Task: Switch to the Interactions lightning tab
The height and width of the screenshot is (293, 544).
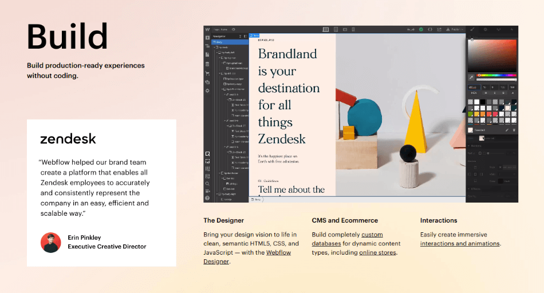Action: (x=512, y=30)
